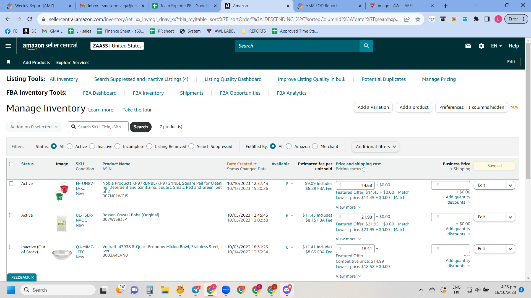Open Search Suppressed and Inactive Listings link

point(141,79)
